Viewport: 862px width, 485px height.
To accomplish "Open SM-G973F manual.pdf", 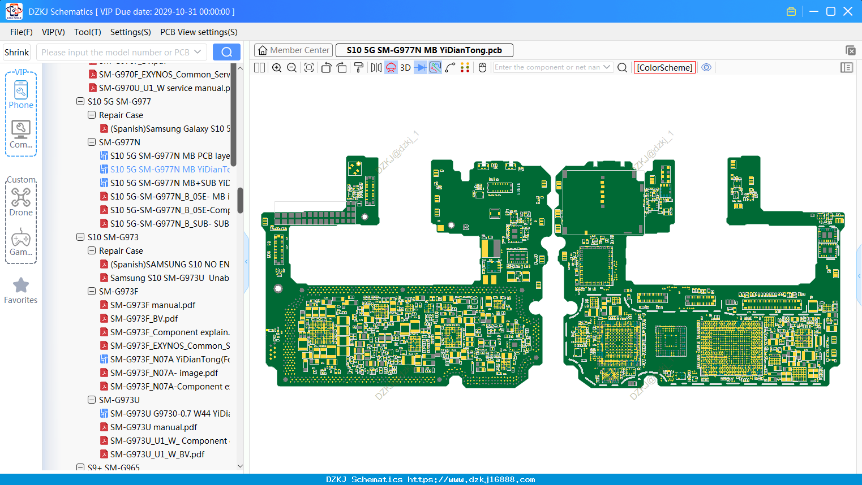I will pyautogui.click(x=148, y=305).
